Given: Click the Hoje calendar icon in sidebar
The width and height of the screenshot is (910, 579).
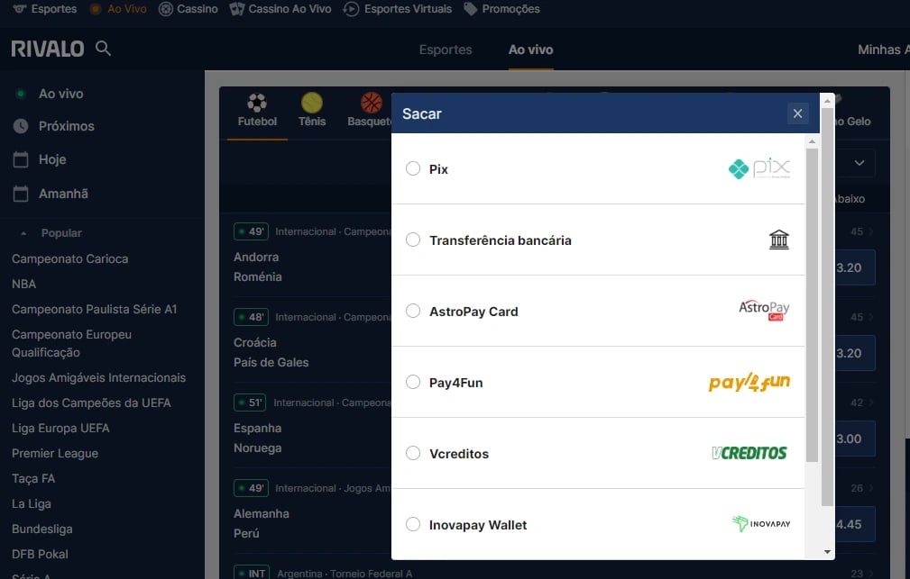Looking at the screenshot, I should pyautogui.click(x=21, y=159).
